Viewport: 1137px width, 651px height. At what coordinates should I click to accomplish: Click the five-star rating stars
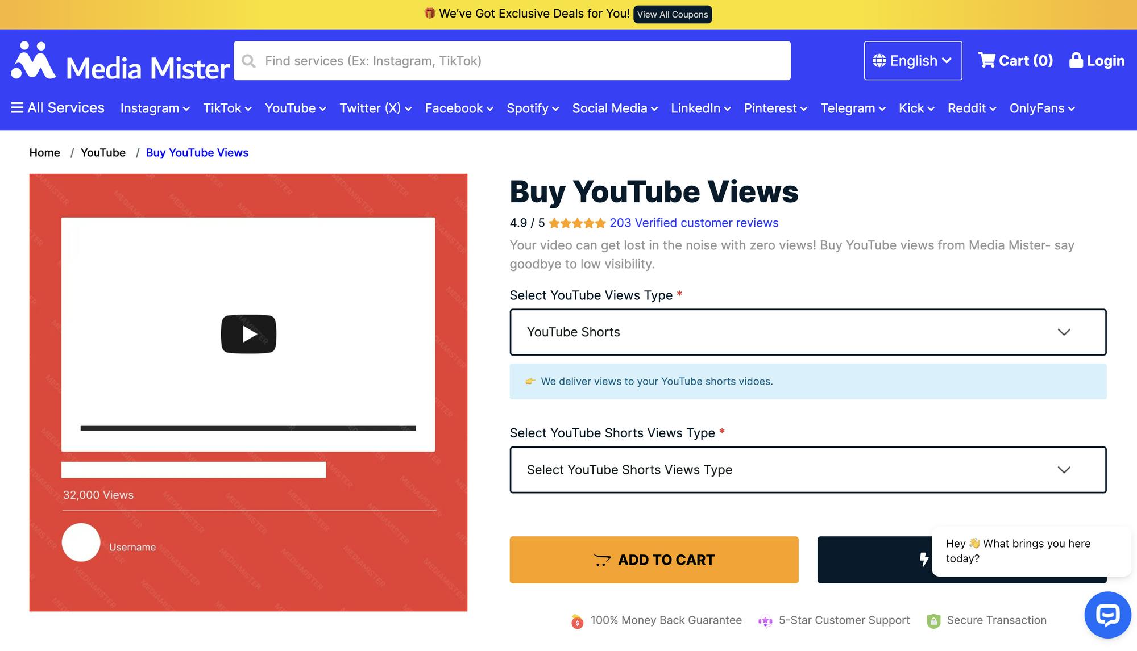pos(577,223)
